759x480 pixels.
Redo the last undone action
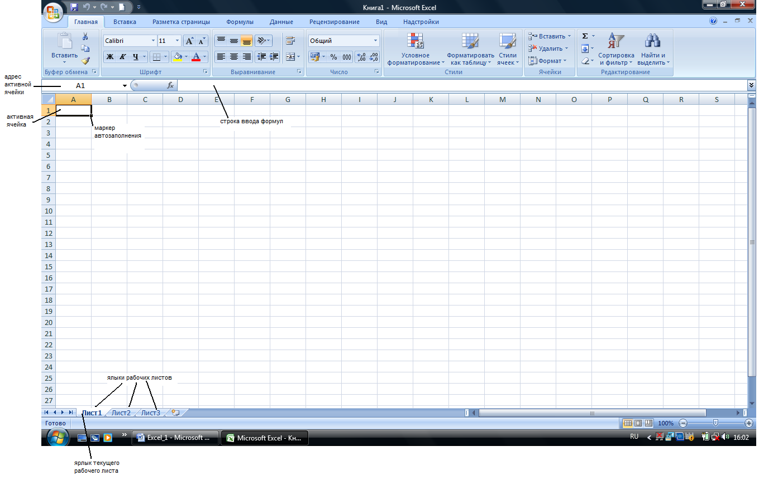pos(104,8)
